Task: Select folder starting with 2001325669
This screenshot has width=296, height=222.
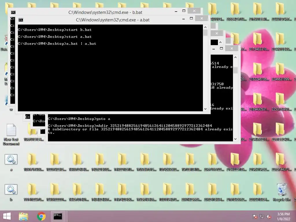Action: (191, 192)
